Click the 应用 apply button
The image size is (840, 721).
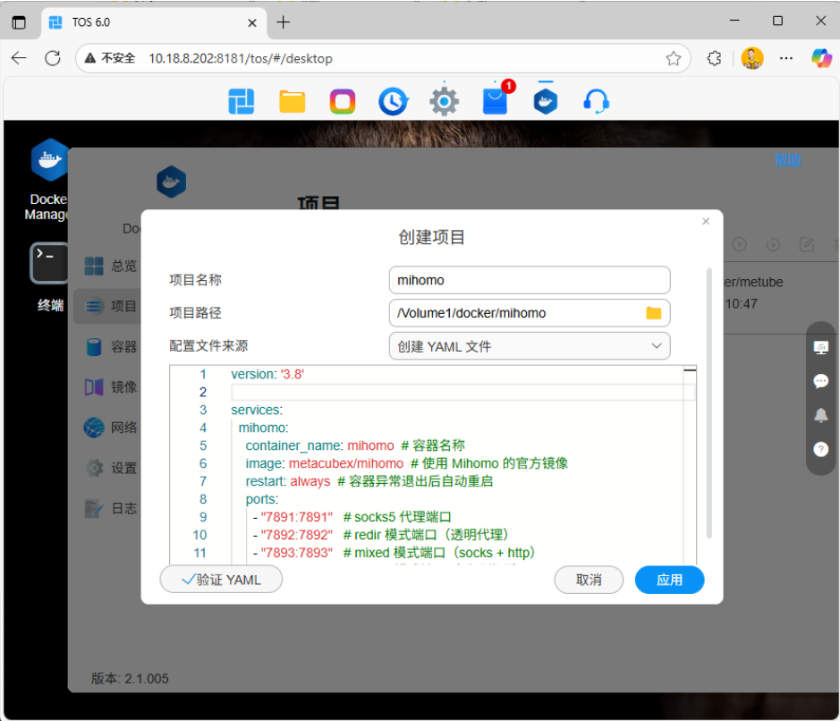click(x=669, y=580)
